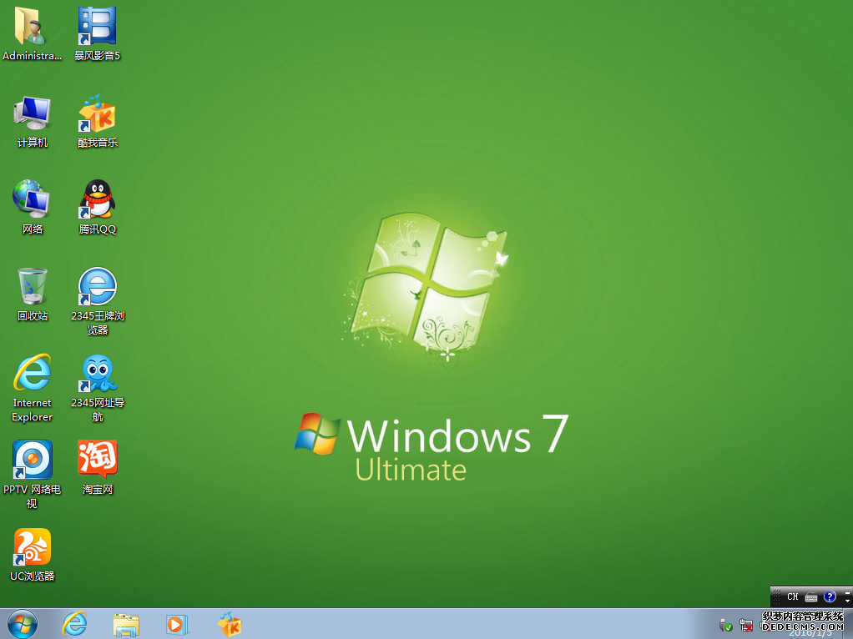The width and height of the screenshot is (853, 639).
Task: Open the disconnected network tray icon
Action: point(746,626)
